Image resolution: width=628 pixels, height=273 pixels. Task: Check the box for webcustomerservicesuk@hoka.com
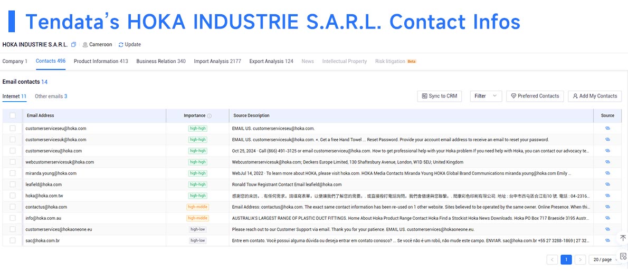(13, 162)
